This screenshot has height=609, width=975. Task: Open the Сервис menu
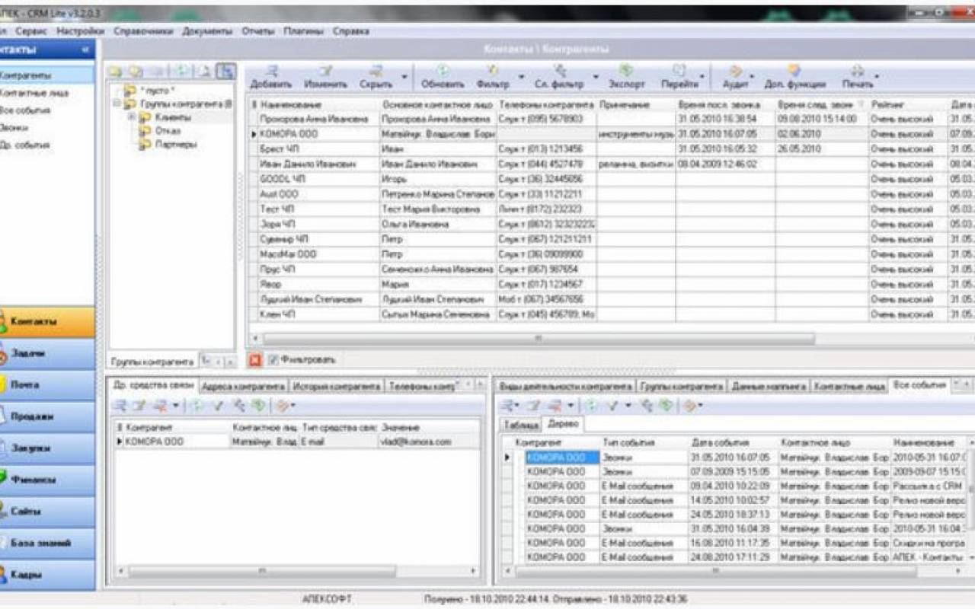(x=31, y=31)
